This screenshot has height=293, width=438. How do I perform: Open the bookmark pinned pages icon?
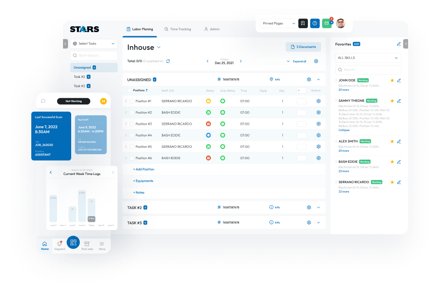pyautogui.click(x=303, y=24)
